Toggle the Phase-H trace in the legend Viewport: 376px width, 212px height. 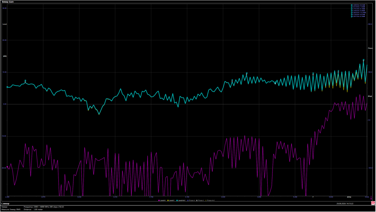coord(191,200)
